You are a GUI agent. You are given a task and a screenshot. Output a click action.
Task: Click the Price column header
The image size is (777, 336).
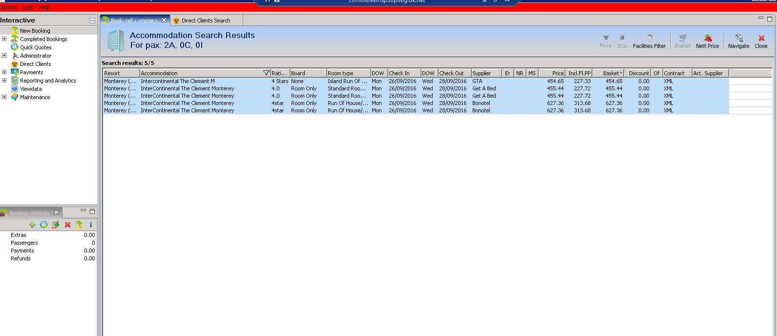552,73
